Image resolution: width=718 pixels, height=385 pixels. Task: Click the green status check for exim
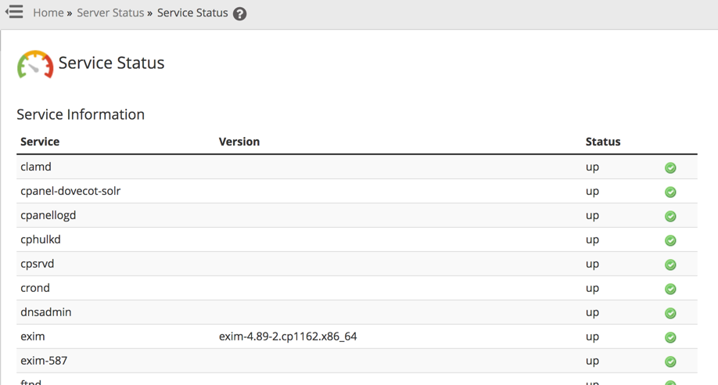click(670, 337)
